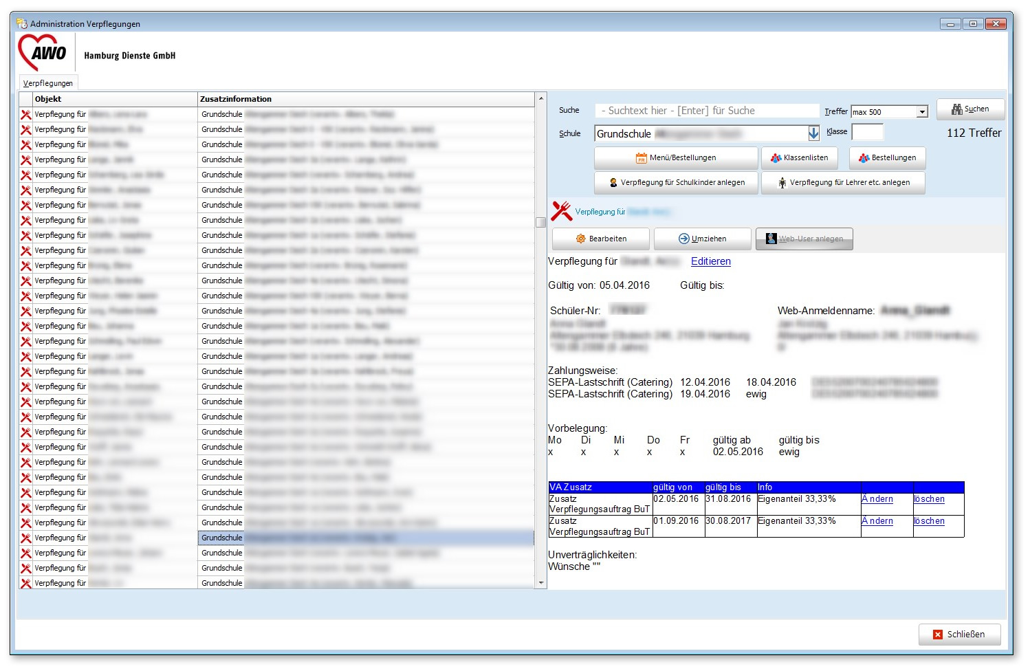
Task: Click the Menü/Bestellungen calendar icon
Action: (x=641, y=158)
